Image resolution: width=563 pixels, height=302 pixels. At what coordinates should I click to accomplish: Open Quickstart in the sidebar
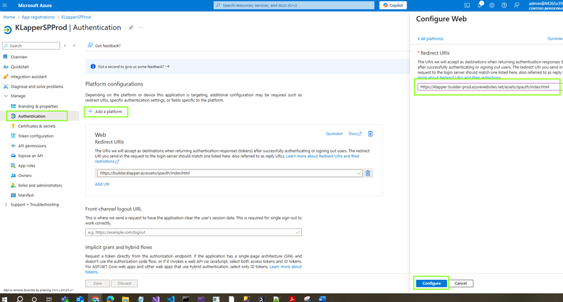20,67
